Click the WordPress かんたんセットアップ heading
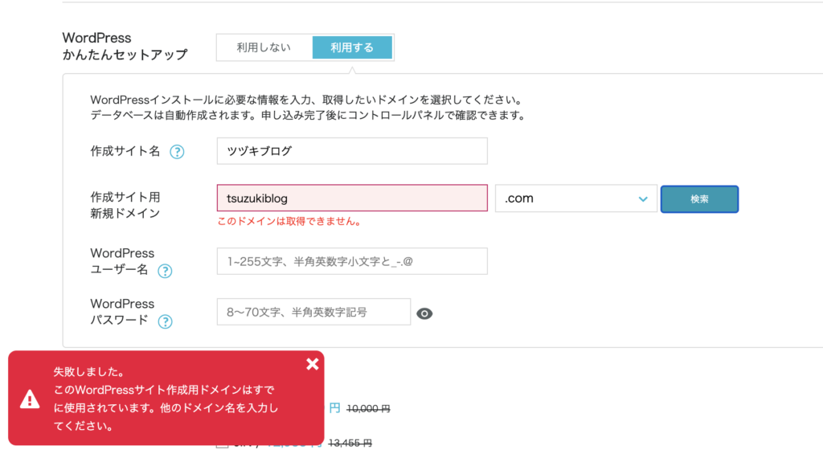Viewport: 823px width, 450px height. [x=125, y=46]
